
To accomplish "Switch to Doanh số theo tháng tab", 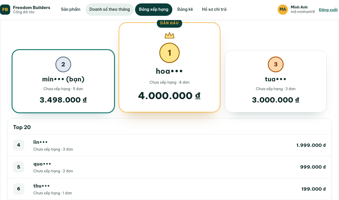I will [110, 10].
